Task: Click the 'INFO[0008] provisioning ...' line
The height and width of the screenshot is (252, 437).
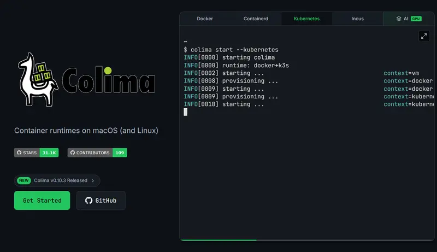Action: tap(231, 81)
